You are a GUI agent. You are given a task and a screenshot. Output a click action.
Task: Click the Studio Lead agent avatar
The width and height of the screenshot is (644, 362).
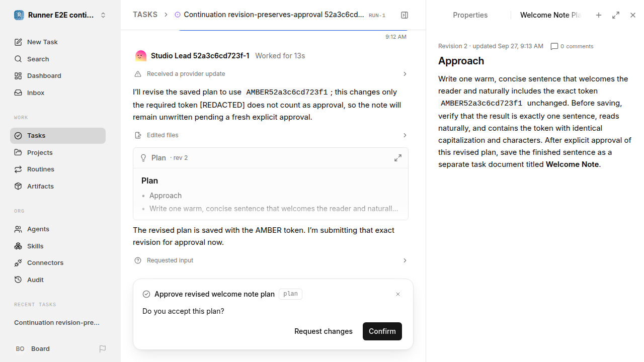[141, 56]
